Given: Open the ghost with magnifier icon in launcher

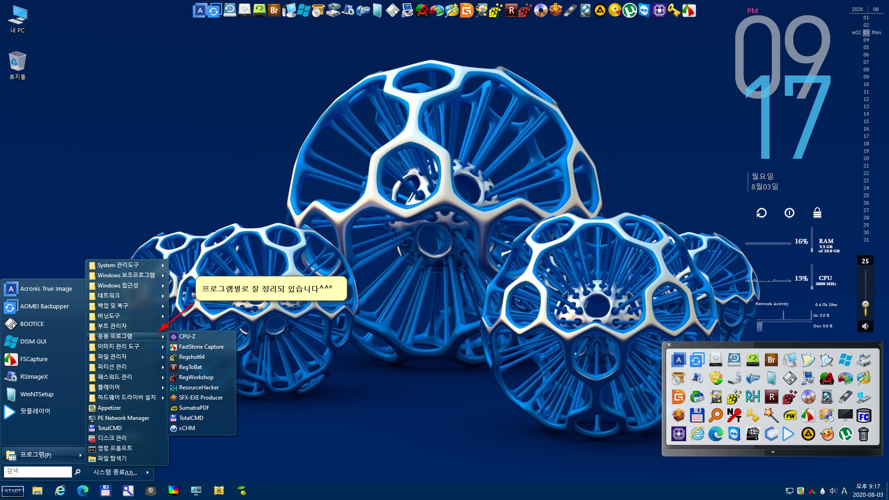Looking at the screenshot, I should 826,360.
